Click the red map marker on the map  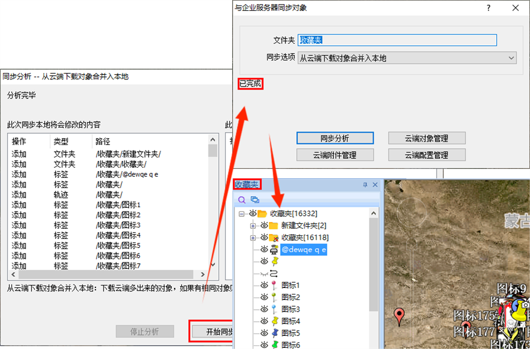(400, 315)
